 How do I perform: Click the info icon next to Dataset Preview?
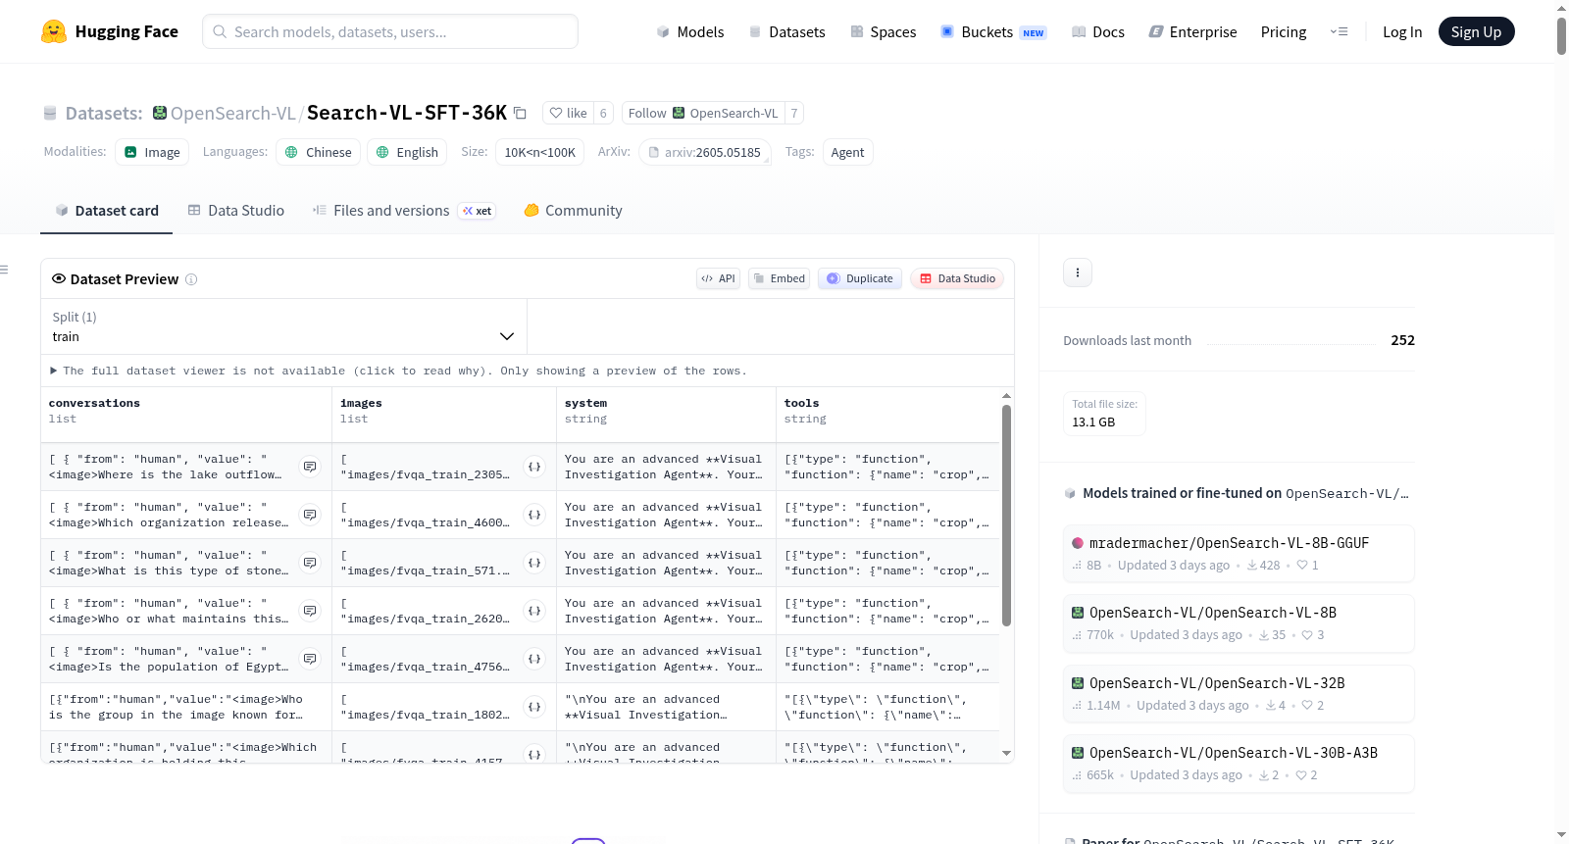tap(191, 279)
